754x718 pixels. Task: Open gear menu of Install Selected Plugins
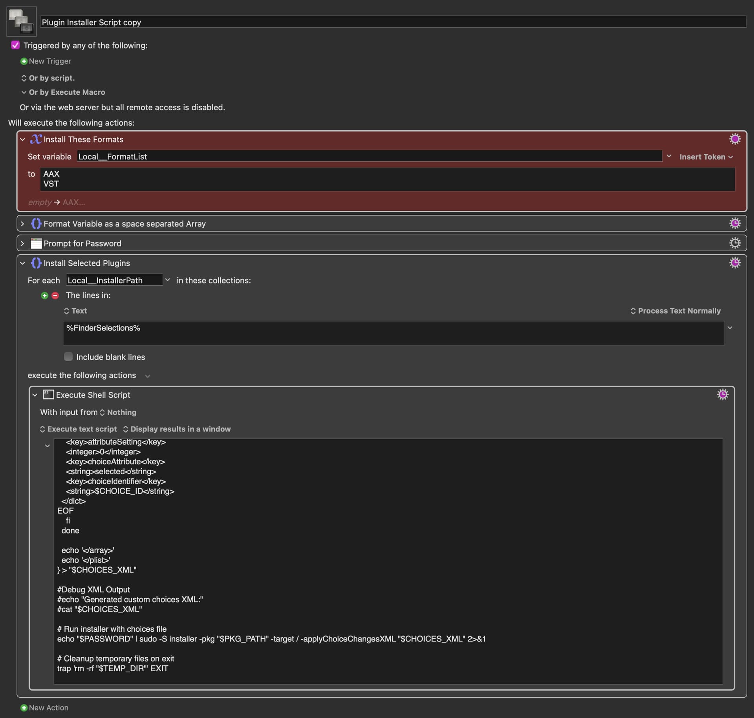tap(735, 263)
